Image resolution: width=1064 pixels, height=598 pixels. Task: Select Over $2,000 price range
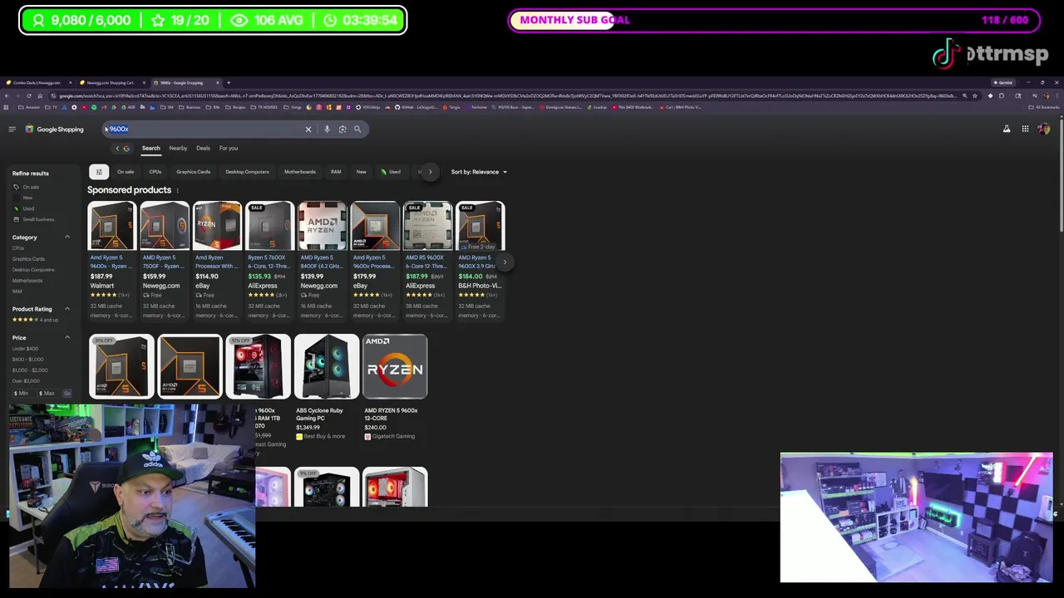click(26, 381)
